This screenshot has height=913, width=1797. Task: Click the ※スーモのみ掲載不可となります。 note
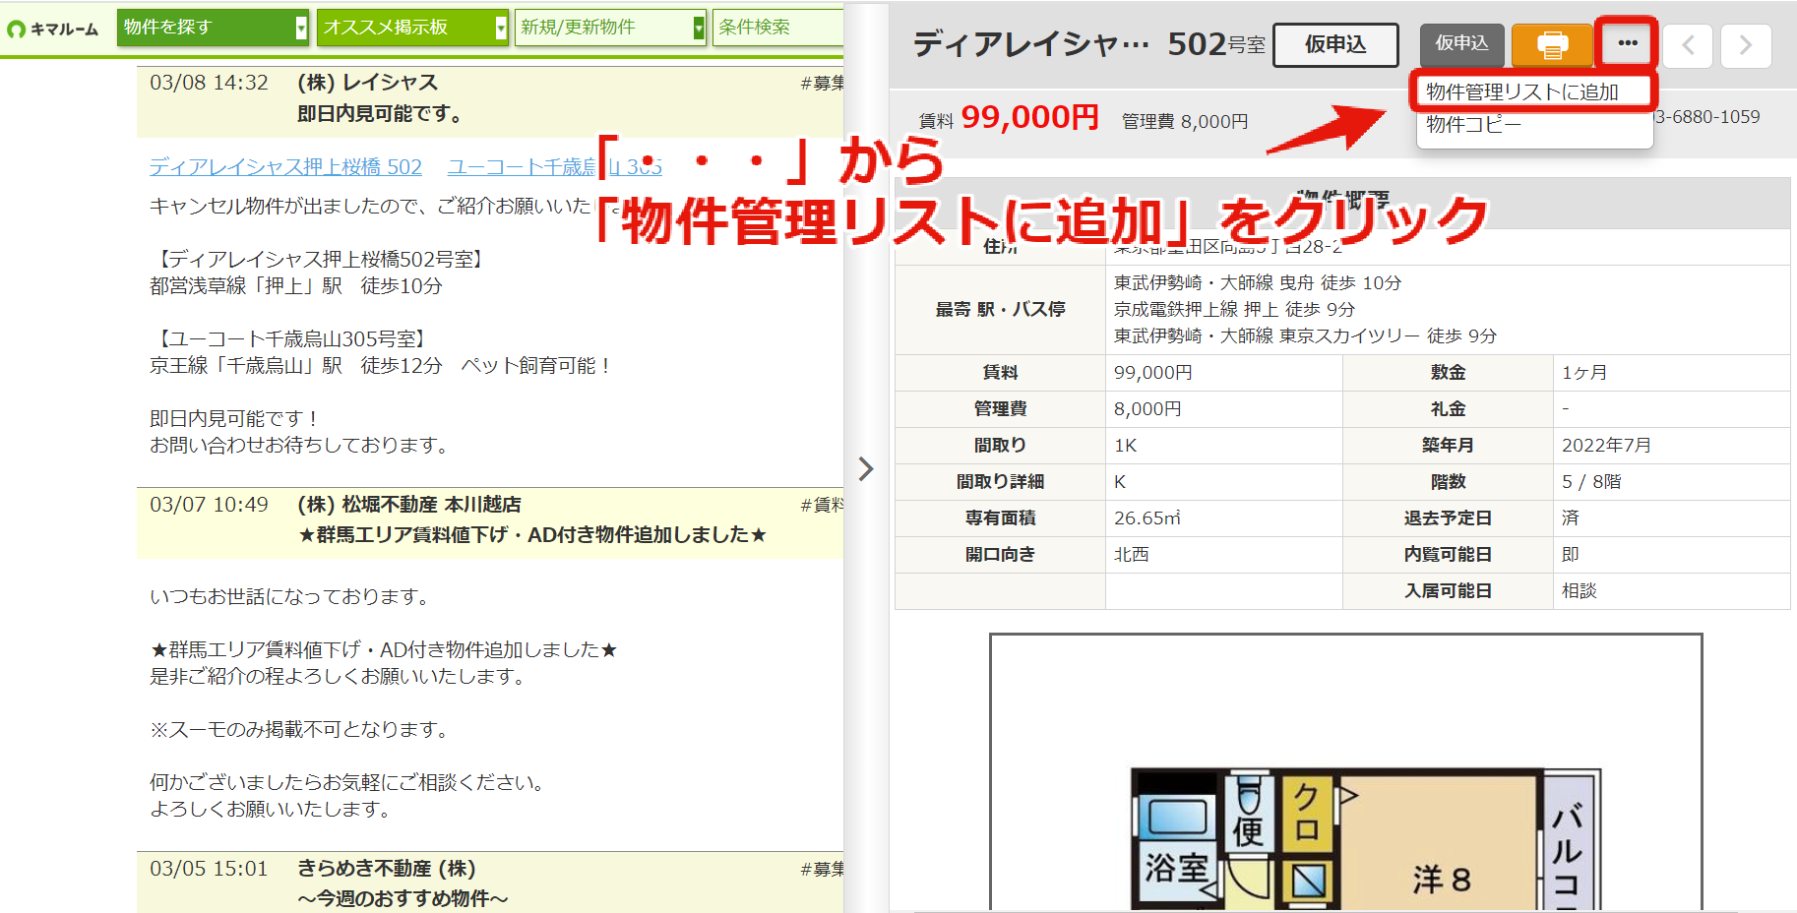click(x=302, y=729)
